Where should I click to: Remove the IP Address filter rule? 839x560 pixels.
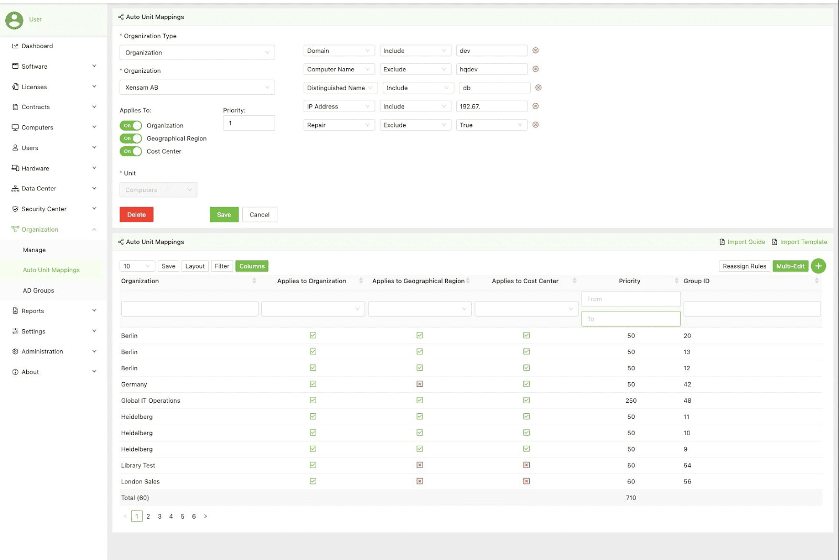point(535,106)
